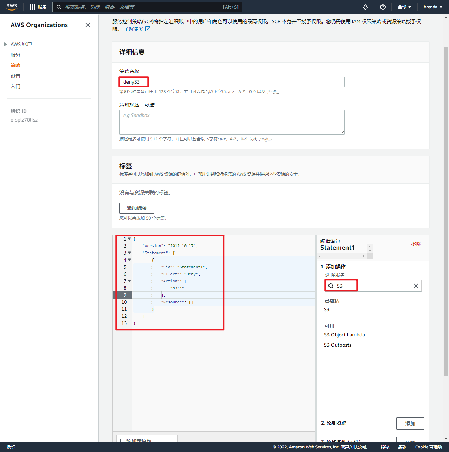Expand the AWS 账户 tree item
This screenshot has width=449, height=452.
coord(6,44)
